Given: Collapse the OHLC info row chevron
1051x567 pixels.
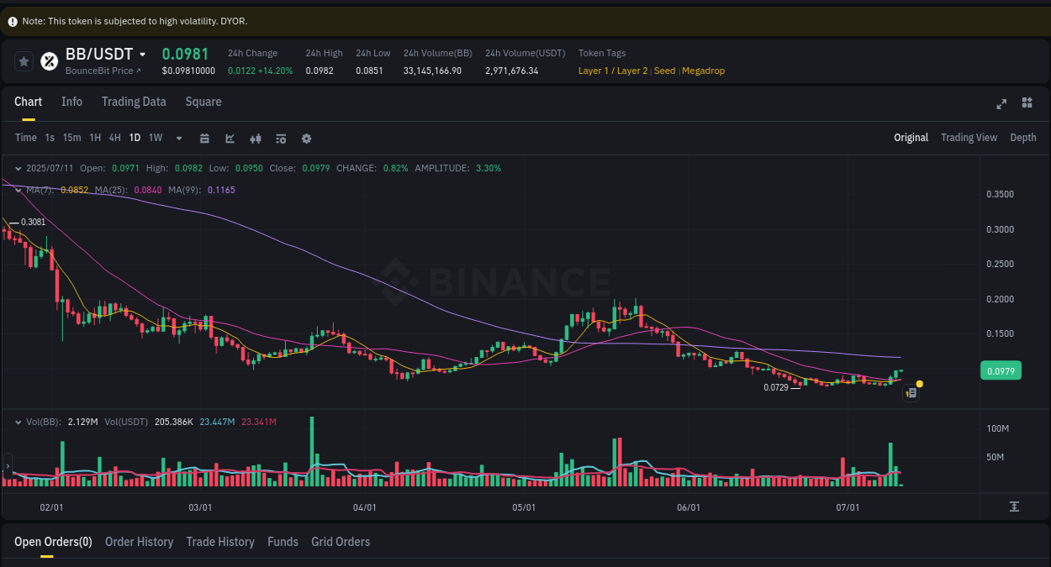Looking at the screenshot, I should coord(18,168).
